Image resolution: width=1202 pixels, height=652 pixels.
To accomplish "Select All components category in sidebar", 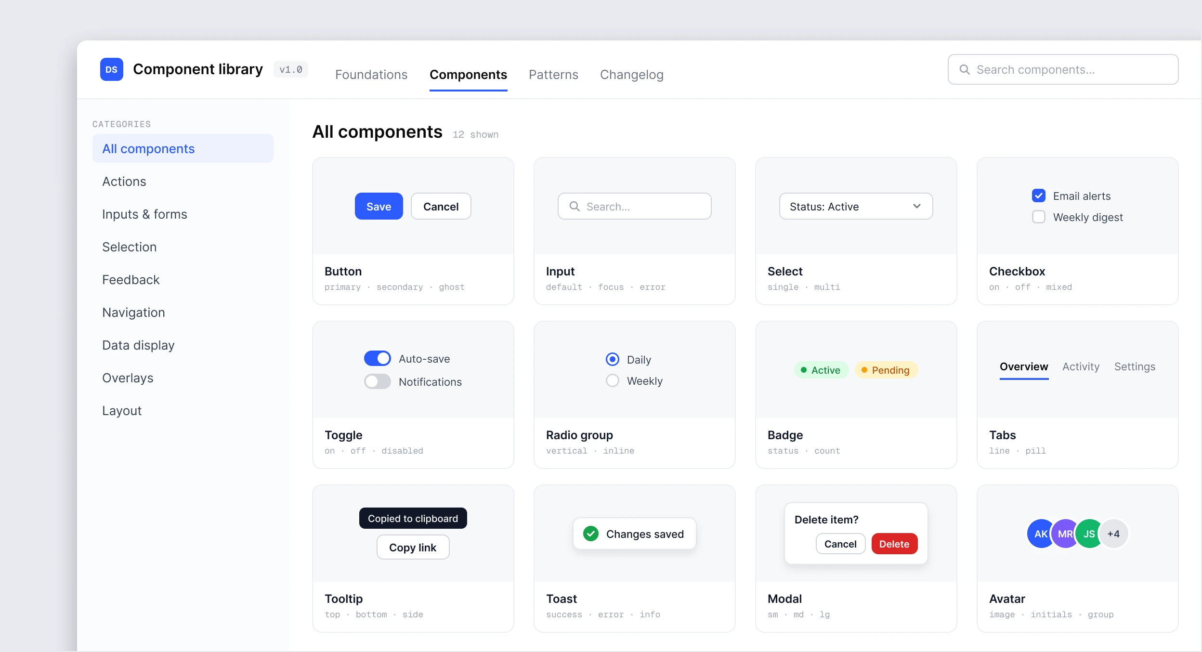I will [183, 148].
